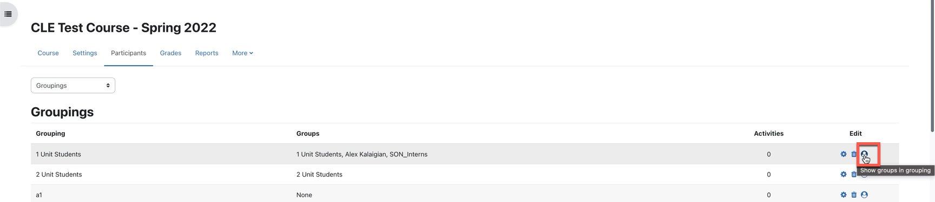Click the page vertical scrollbar
Viewport: 935px width, 202px height.
pyautogui.click(x=932, y=65)
